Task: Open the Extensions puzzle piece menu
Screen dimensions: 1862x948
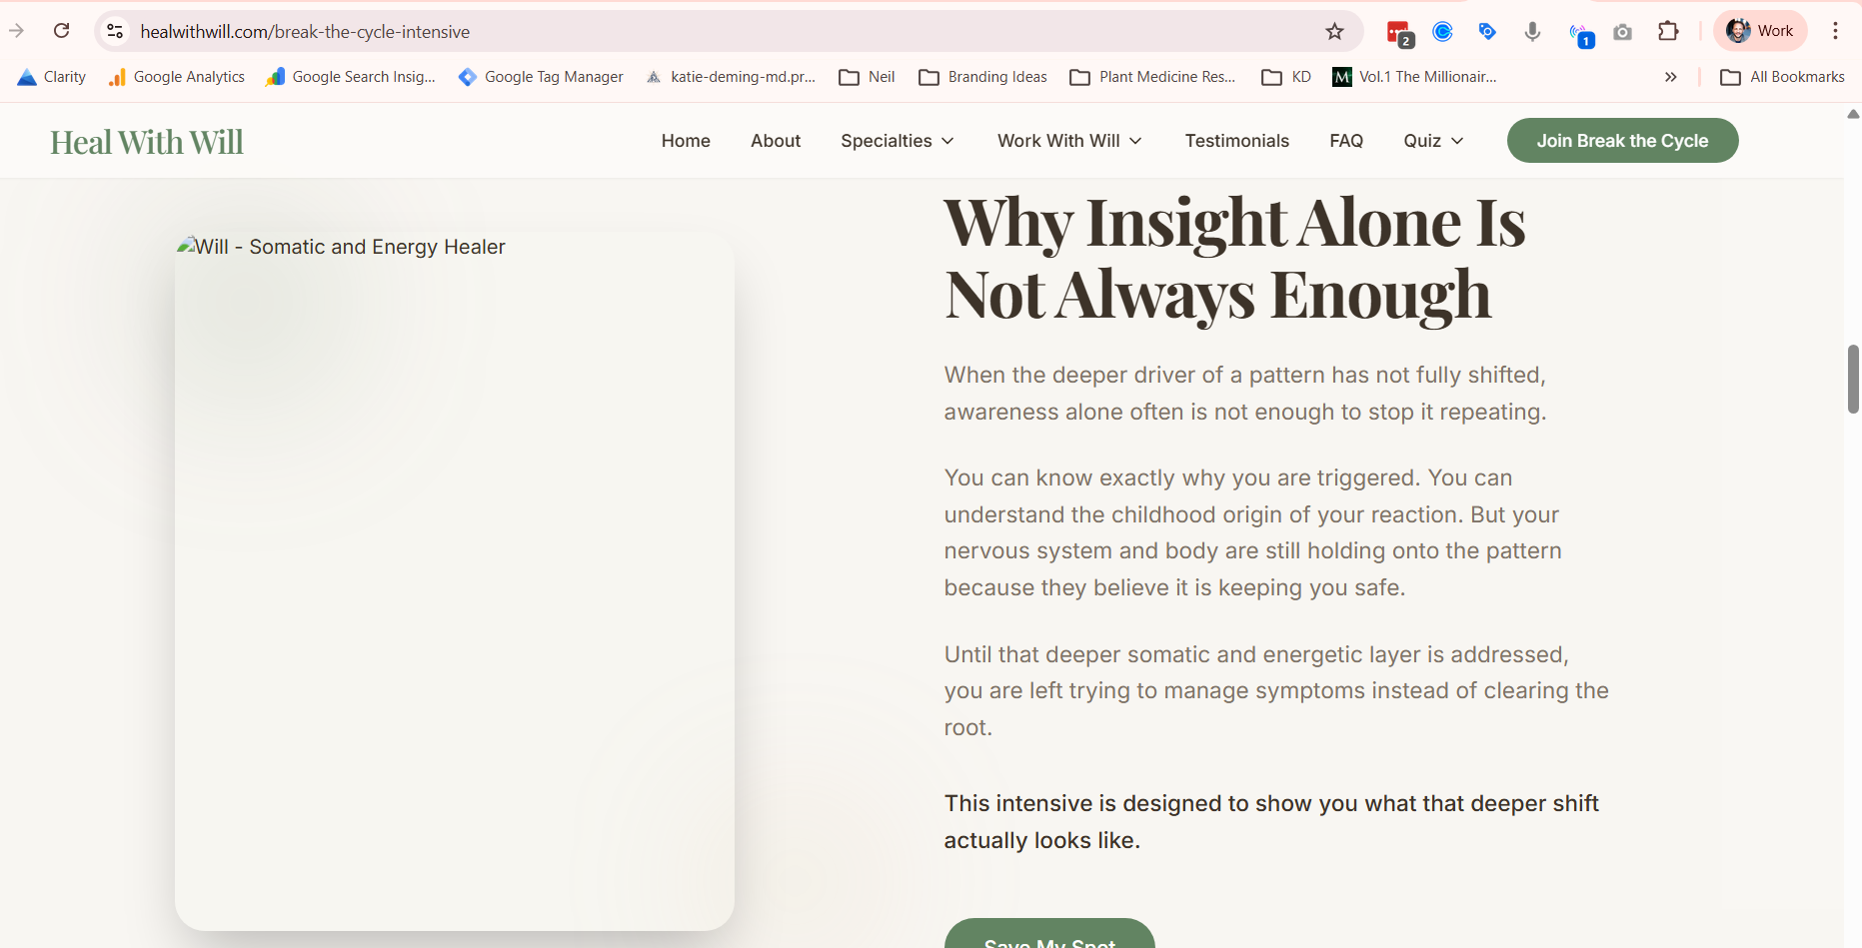Action: 1668,31
